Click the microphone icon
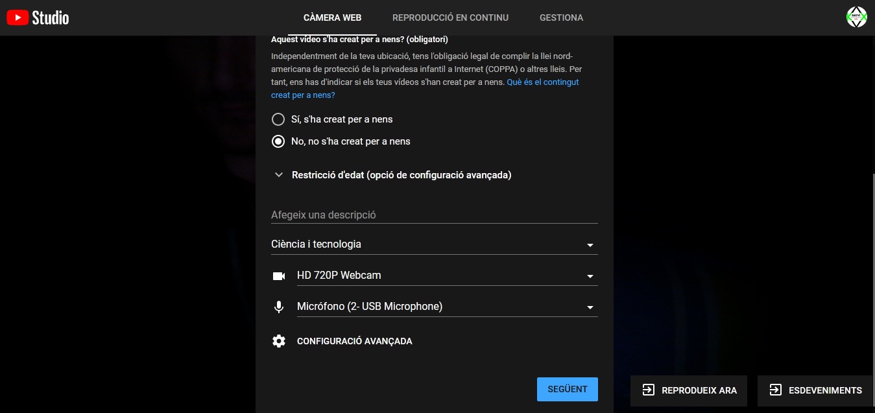The height and width of the screenshot is (413, 875). click(x=279, y=307)
